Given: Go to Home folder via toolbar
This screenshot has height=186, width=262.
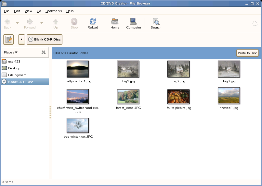Looking at the screenshot, I should 115,23.
